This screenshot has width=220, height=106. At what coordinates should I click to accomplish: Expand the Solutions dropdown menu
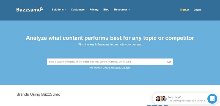59,10
